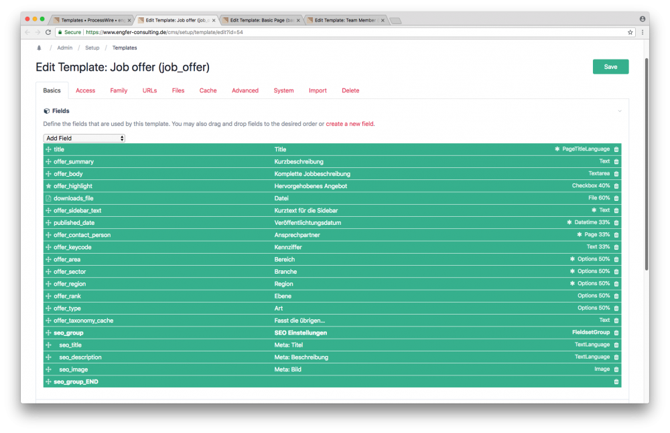This screenshot has width=670, height=433.
Task: Go to Setup in the breadcrumb
Action: coord(92,48)
